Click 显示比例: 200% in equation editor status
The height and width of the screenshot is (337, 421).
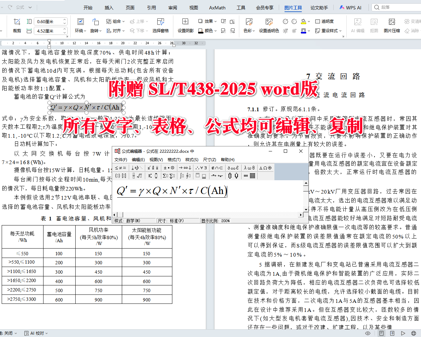[216, 221]
